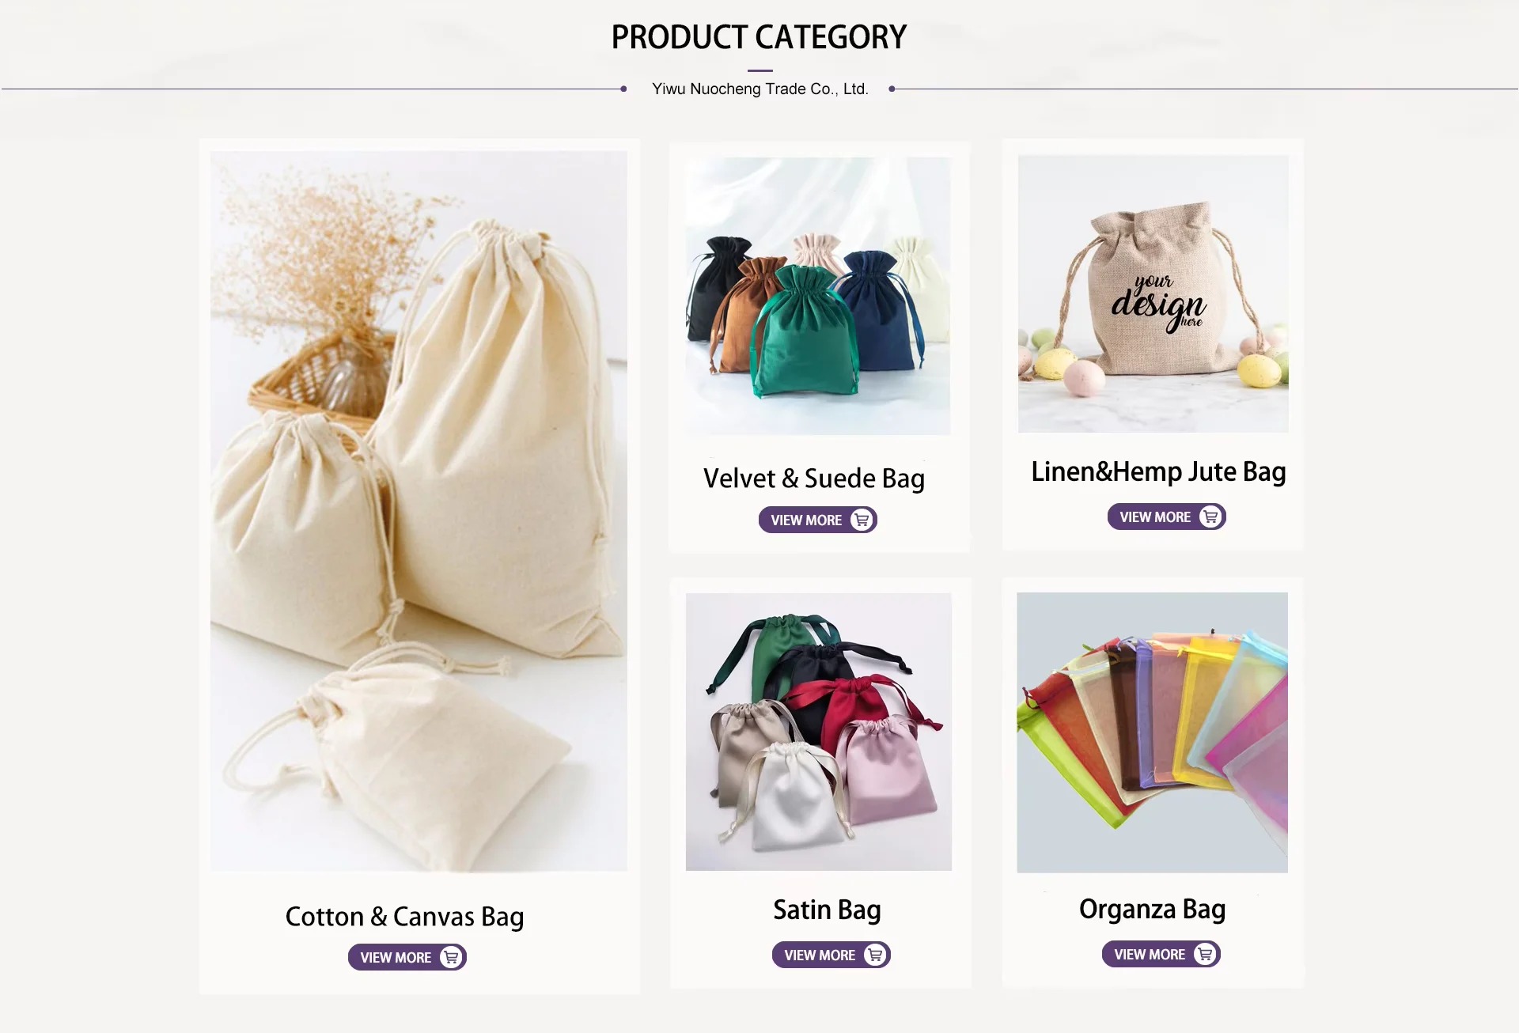This screenshot has height=1033, width=1519.
Task: Click the cart icon under Velvet & Suede Bag
Action: pyautogui.click(x=862, y=520)
